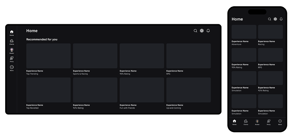Click the search icon in the desktop header

pos(195,31)
